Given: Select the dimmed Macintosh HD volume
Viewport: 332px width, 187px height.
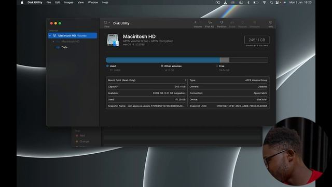Looking at the screenshot, I should 71,42.
